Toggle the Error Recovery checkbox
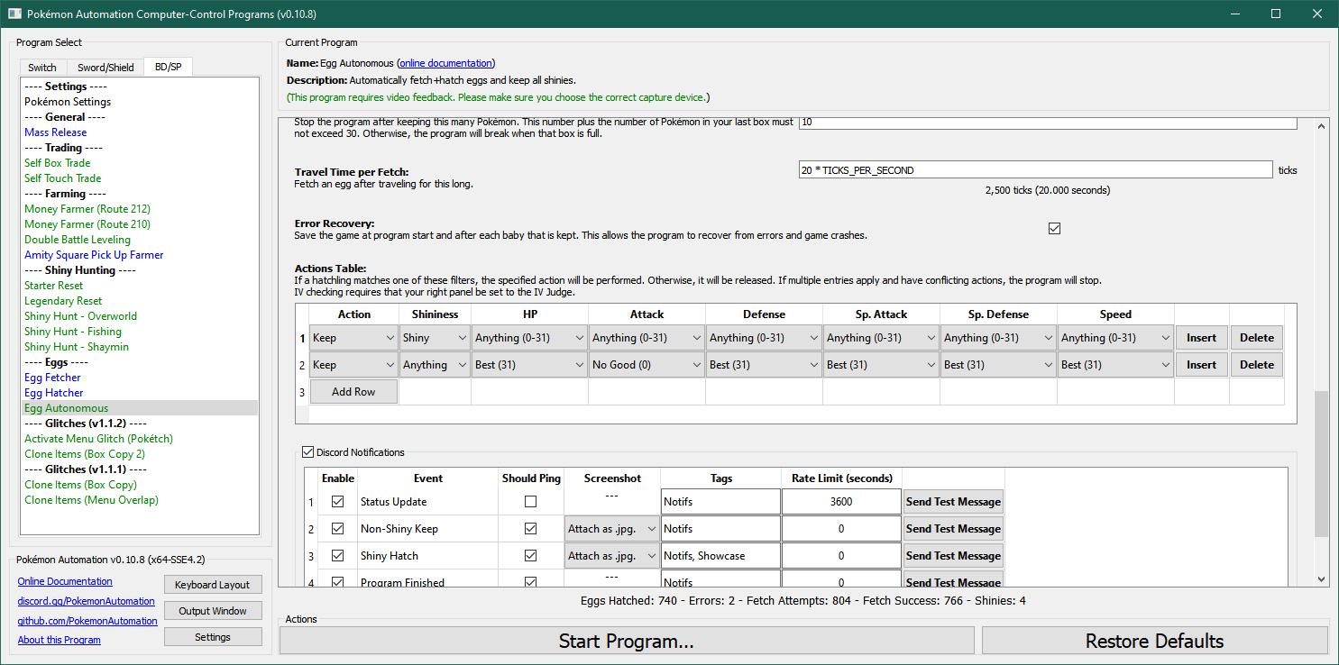The height and width of the screenshot is (665, 1339). point(1054,229)
